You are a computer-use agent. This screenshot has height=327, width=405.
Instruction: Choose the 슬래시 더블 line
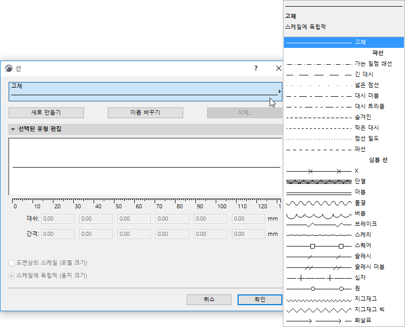tap(343, 267)
